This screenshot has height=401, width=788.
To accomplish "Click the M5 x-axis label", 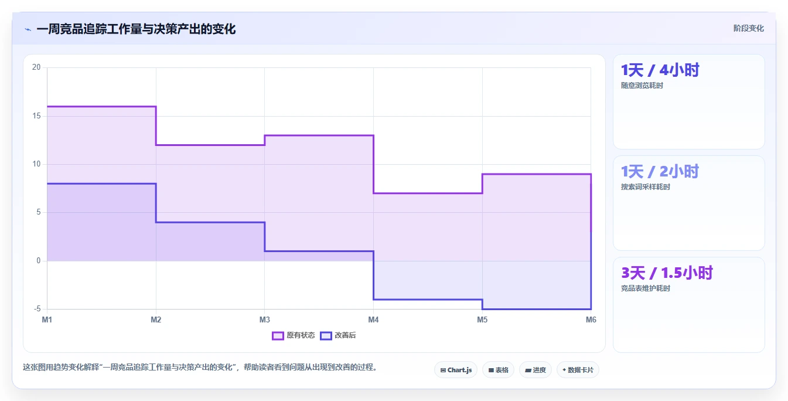I will coord(482,320).
